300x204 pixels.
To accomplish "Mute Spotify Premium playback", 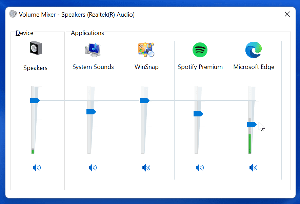I will pyautogui.click(x=200, y=167).
